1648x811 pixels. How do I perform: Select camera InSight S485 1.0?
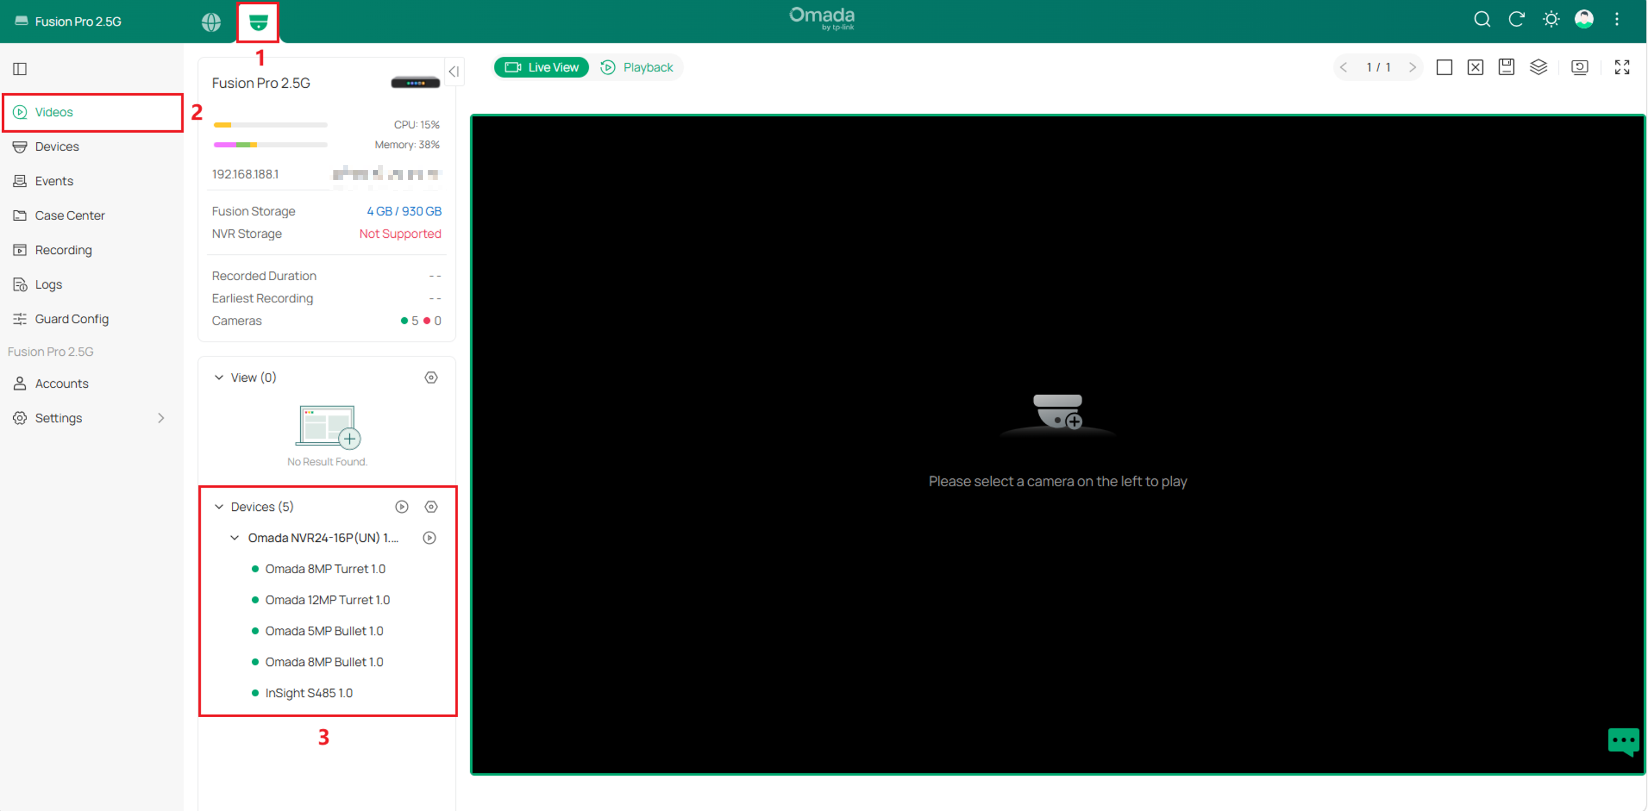point(309,693)
